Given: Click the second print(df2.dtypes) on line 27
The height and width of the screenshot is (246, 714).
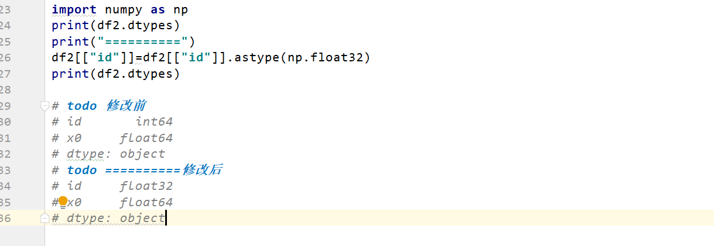Looking at the screenshot, I should pyautogui.click(x=115, y=74).
